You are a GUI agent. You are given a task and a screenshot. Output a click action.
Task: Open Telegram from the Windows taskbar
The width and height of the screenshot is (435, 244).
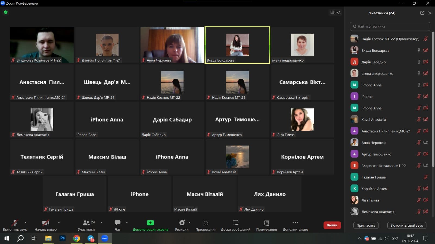point(91,238)
